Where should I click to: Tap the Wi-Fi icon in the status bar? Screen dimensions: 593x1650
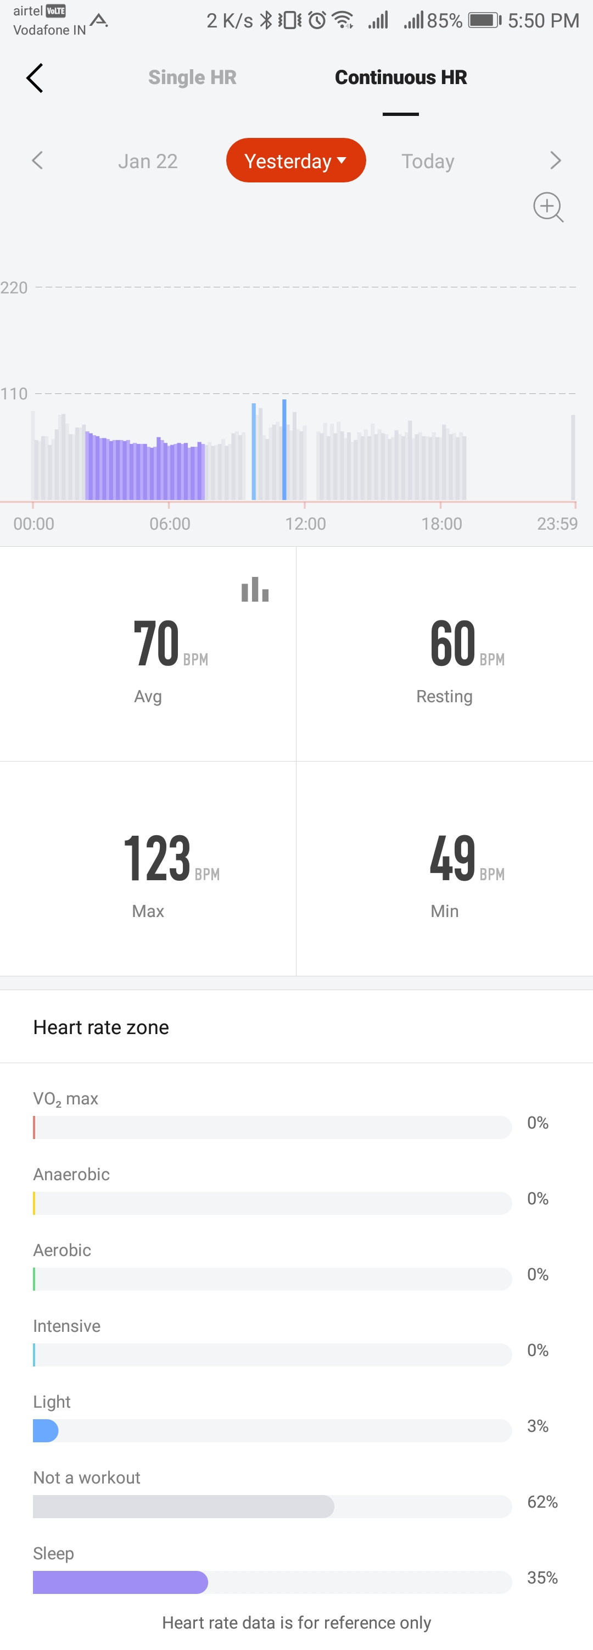pyautogui.click(x=342, y=20)
